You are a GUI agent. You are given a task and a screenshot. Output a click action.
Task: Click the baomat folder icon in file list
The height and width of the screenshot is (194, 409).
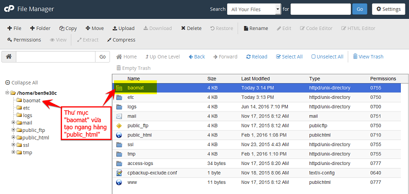click(x=119, y=88)
